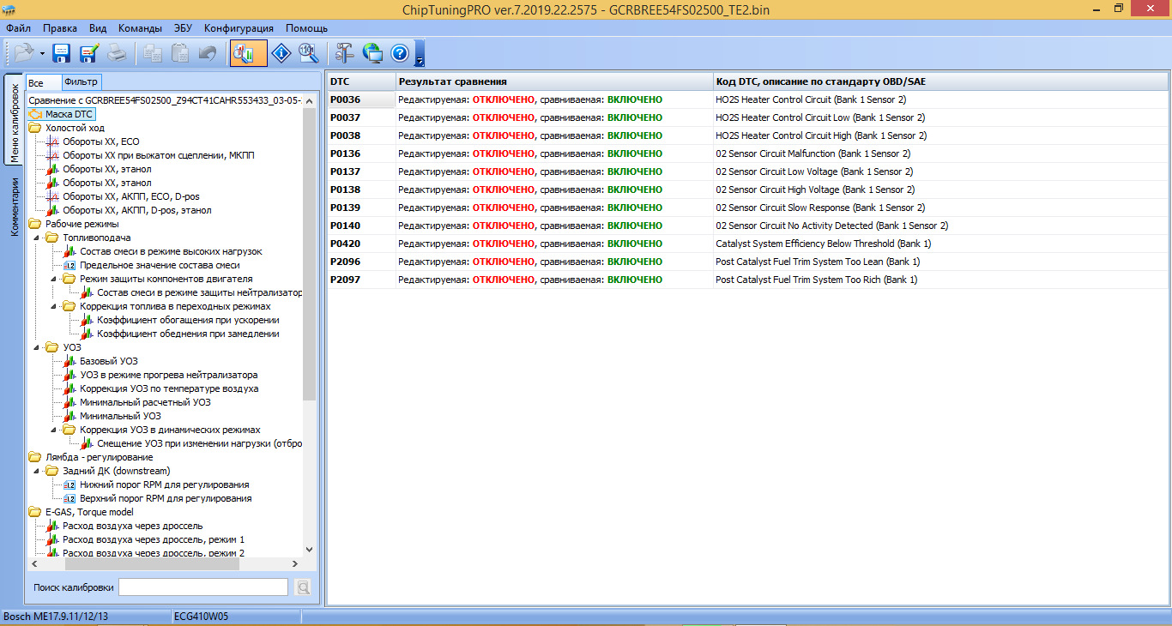1172x626 pixels.
Task: Click the blue diamond info icon
Action: (281, 53)
